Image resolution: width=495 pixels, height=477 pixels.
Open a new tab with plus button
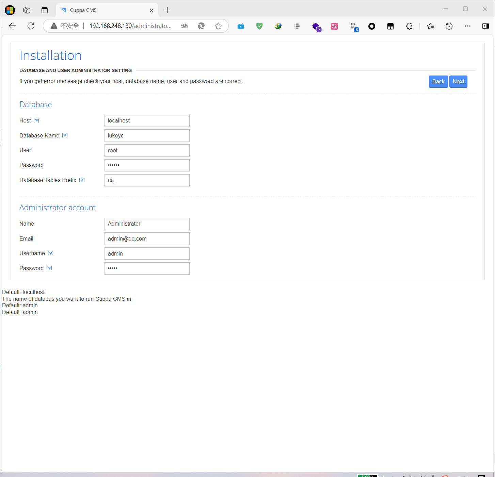click(167, 10)
